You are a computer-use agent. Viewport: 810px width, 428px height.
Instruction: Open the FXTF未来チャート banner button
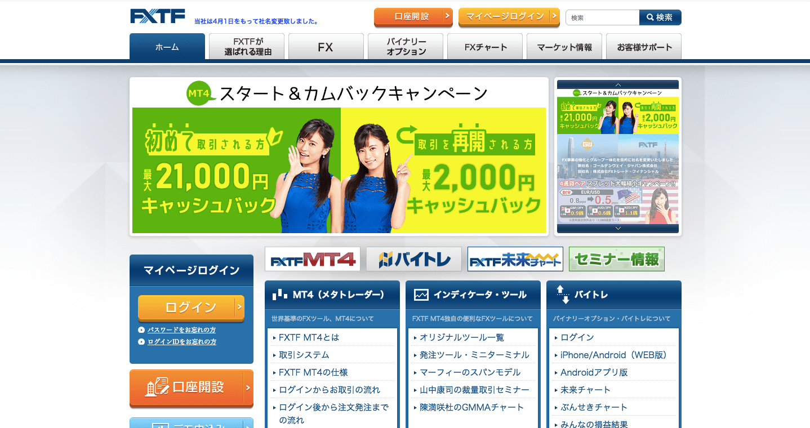pyautogui.click(x=515, y=259)
